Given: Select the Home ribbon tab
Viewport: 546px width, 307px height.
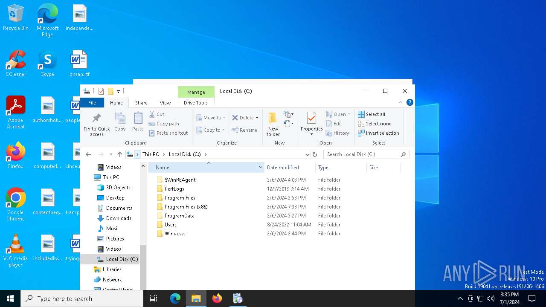Looking at the screenshot, I should [116, 103].
